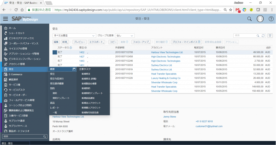Click the 編集 button

point(56,42)
